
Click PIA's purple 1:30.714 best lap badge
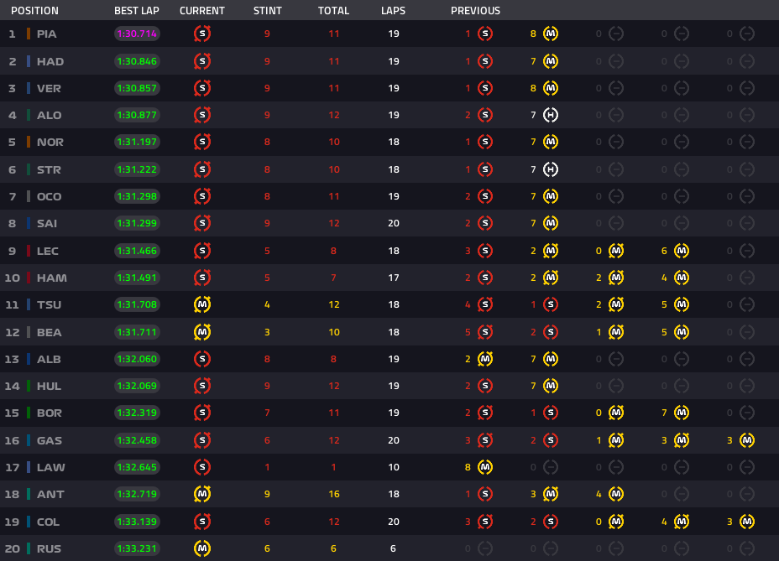tap(137, 34)
